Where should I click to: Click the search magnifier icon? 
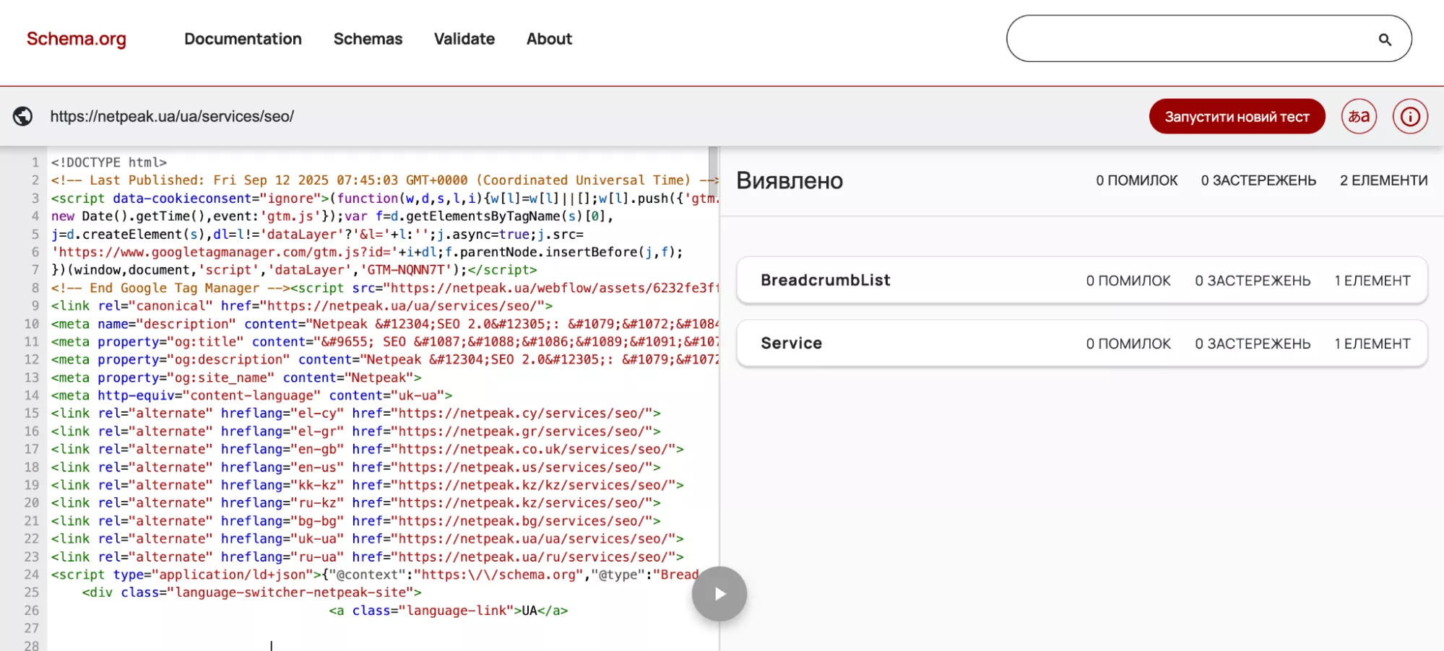[x=1384, y=40]
